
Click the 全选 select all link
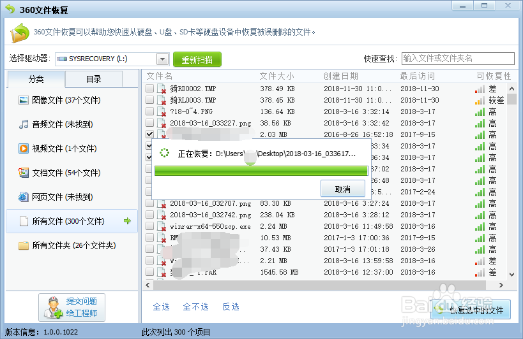pos(161,307)
